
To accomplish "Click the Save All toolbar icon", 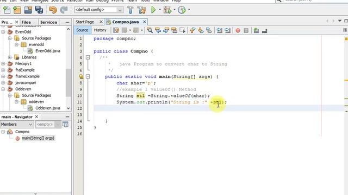I will (39, 10).
